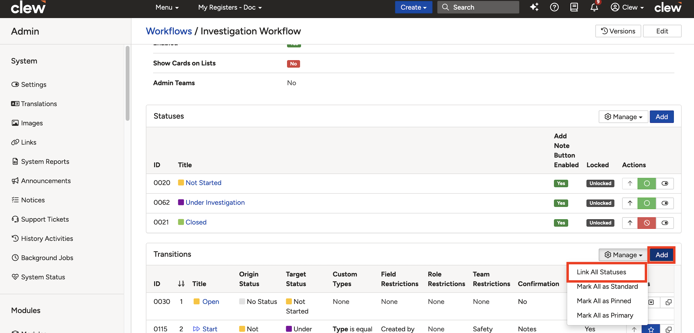Toggle the switch for Under Investigation status
The image size is (694, 333).
[665, 203]
